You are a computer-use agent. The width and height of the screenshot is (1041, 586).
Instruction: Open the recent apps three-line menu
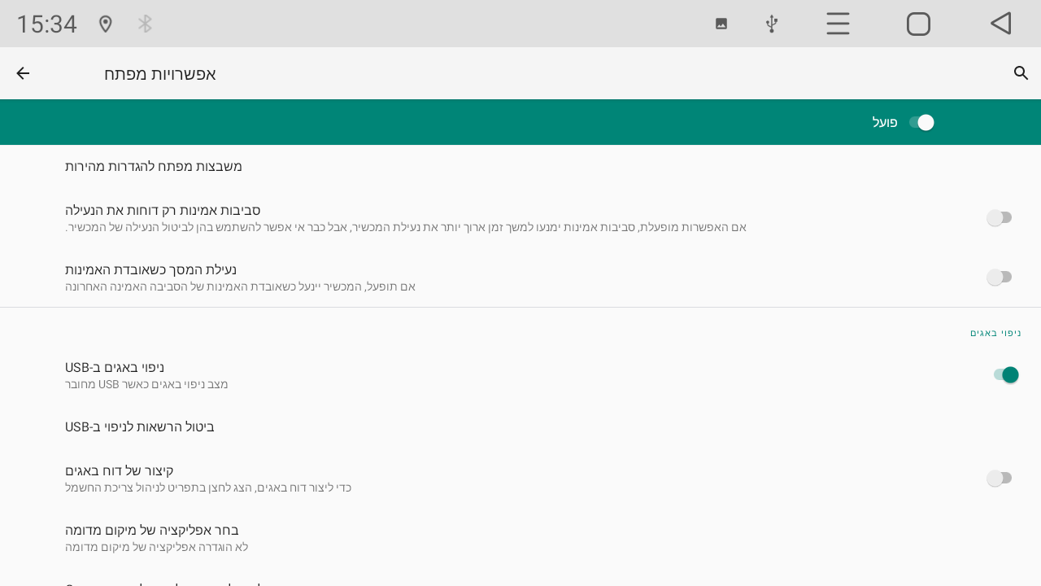tap(838, 24)
